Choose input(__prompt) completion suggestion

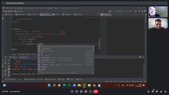click(66, 51)
